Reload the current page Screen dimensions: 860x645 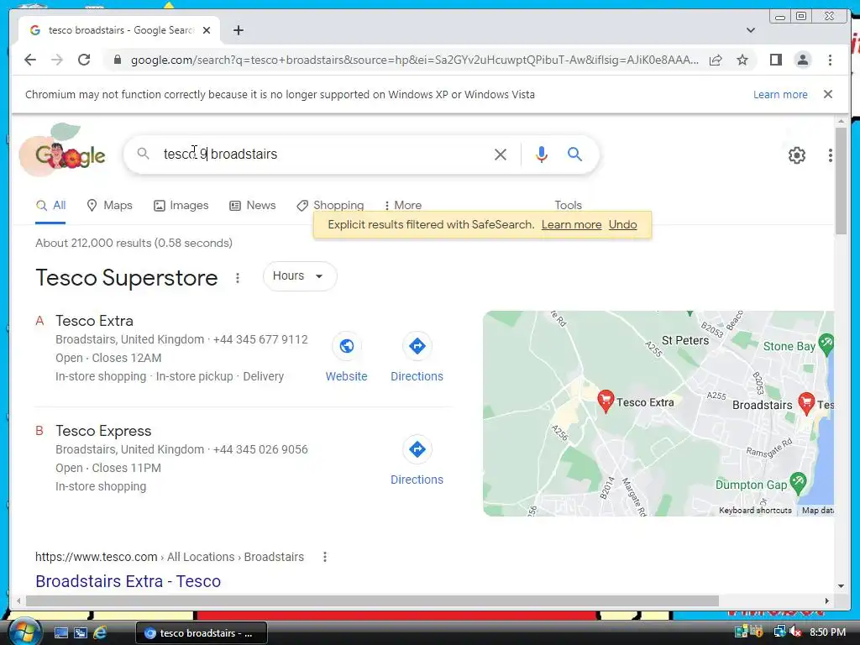pos(84,60)
